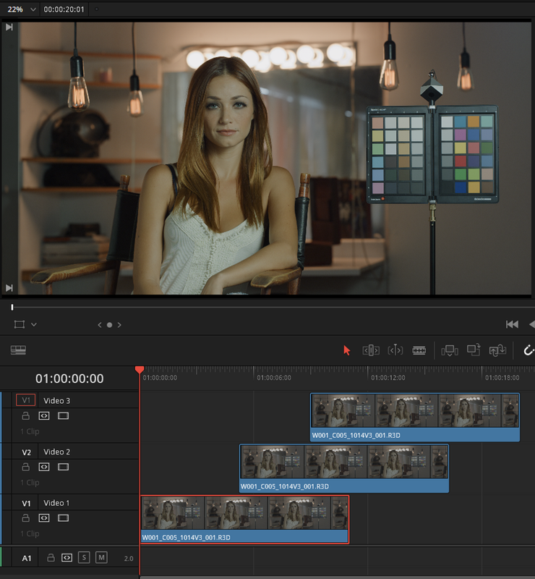Click the 2.0 channel label on A1

129,559
